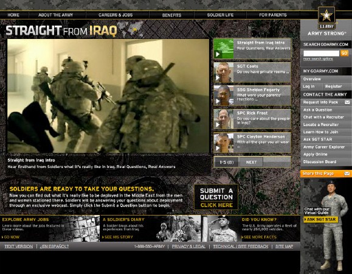Open more search options link
352x274 pixels.
(318, 58)
